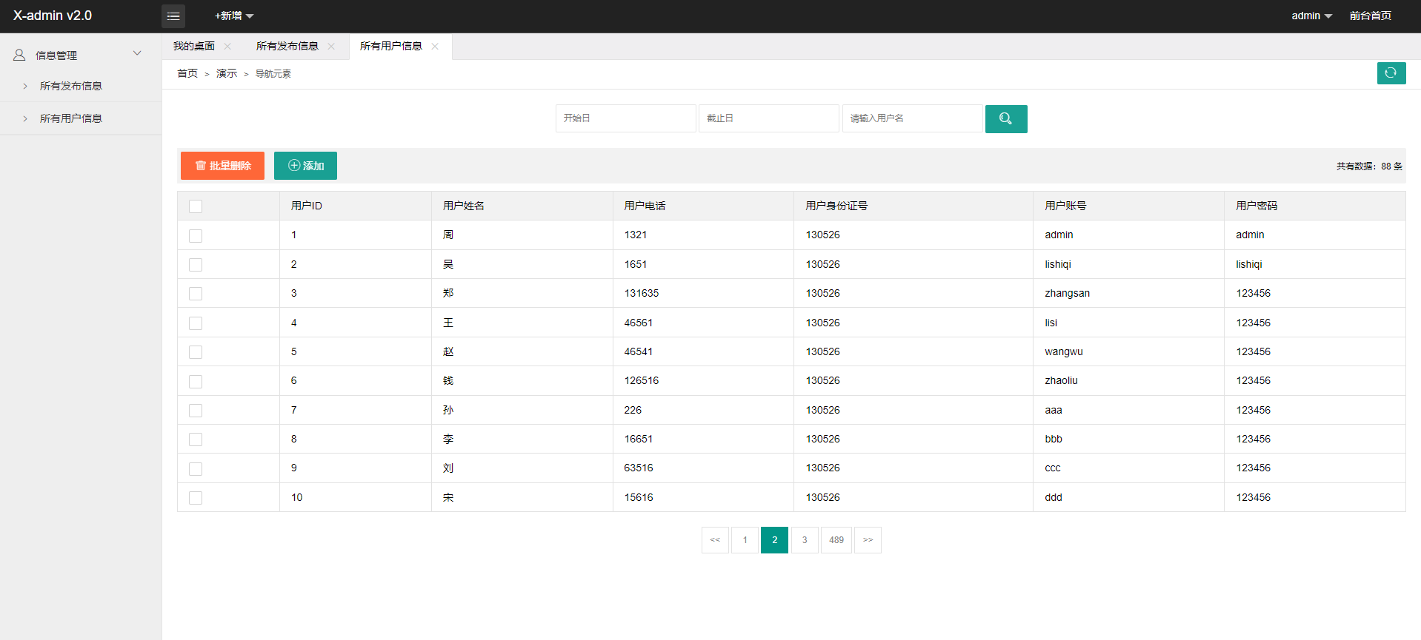Click the 请输入用户名 username field
Screen dimensions: 1421x640
click(913, 118)
